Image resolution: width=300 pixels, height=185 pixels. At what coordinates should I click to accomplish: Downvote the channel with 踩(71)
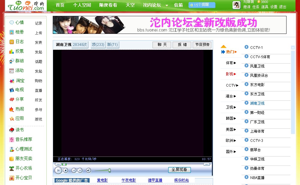point(112,45)
